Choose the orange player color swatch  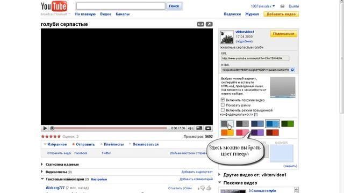[227, 132]
